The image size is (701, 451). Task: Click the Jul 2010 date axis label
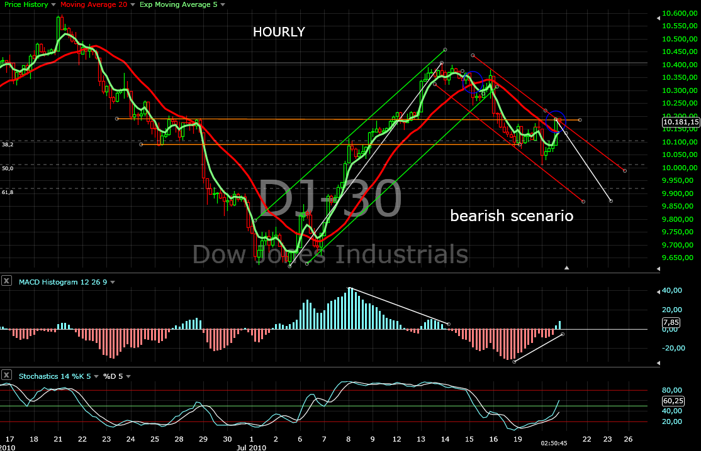251,447
